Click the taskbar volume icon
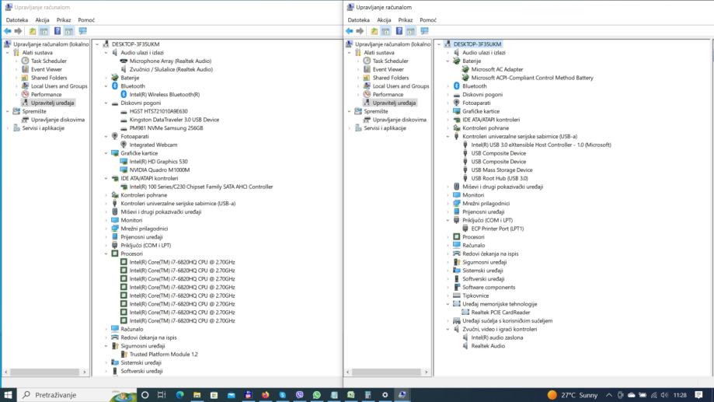 [664, 395]
